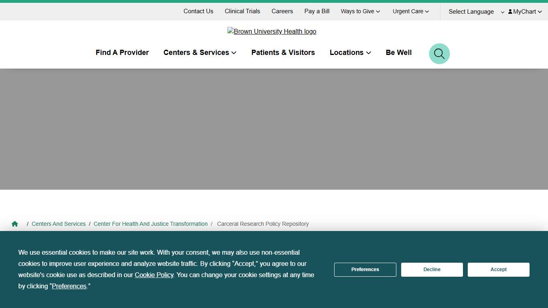Expand the Locations dropdown

click(350, 53)
